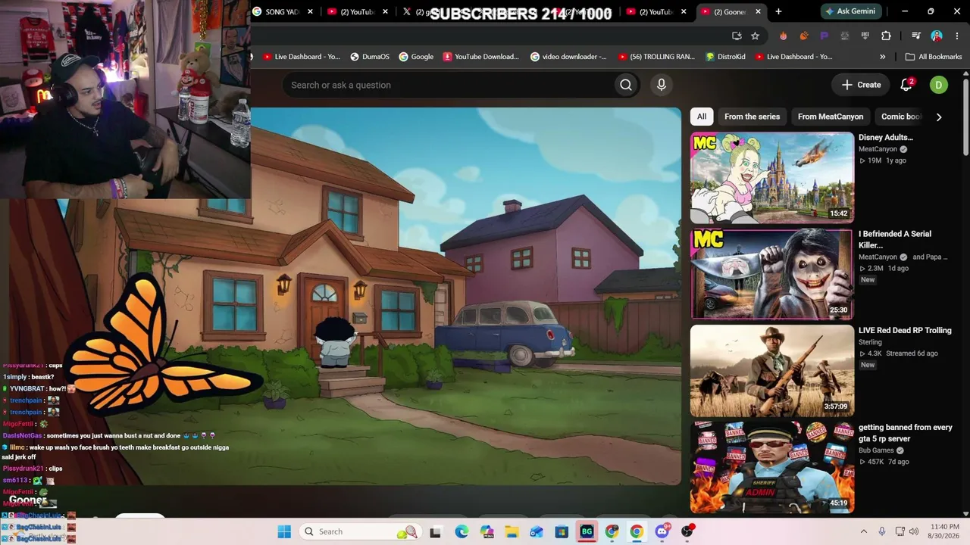This screenshot has height=545, width=970.
Task: Click the Disney Adults video title
Action: point(885,138)
